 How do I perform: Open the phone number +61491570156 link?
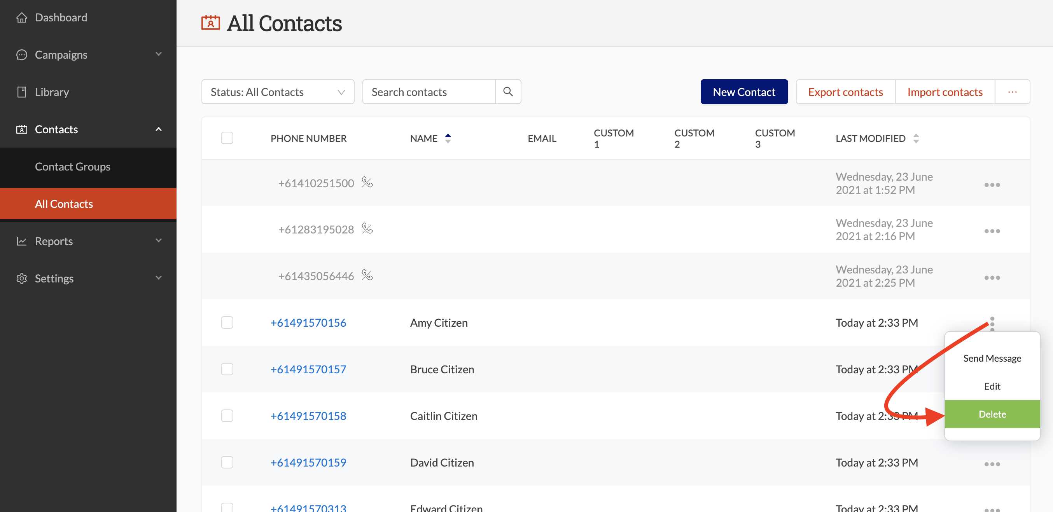pos(308,322)
